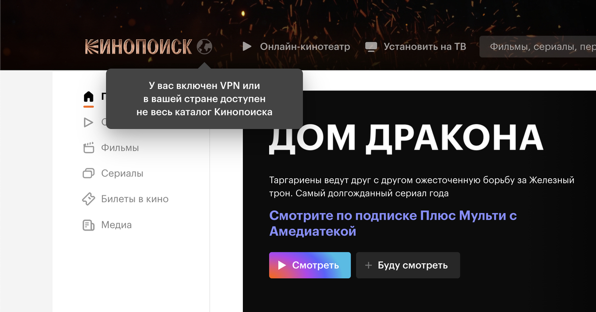Click the Таргариены description text
This screenshot has width=596, height=312.
(x=422, y=187)
